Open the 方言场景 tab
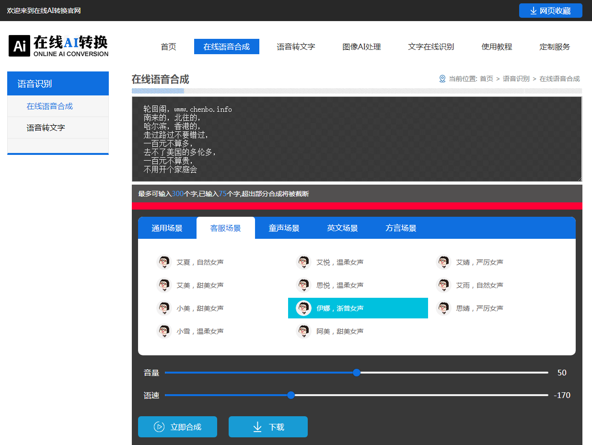This screenshot has width=592, height=445. tap(401, 228)
